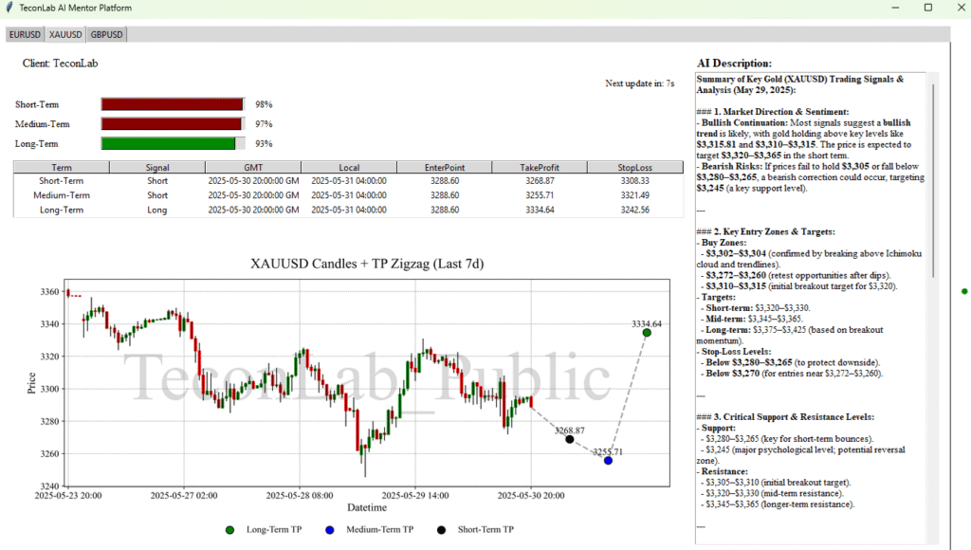Select the blue 3255.71 take-profit point on chart
Viewport: 971px width, 550px height.
[x=608, y=461]
